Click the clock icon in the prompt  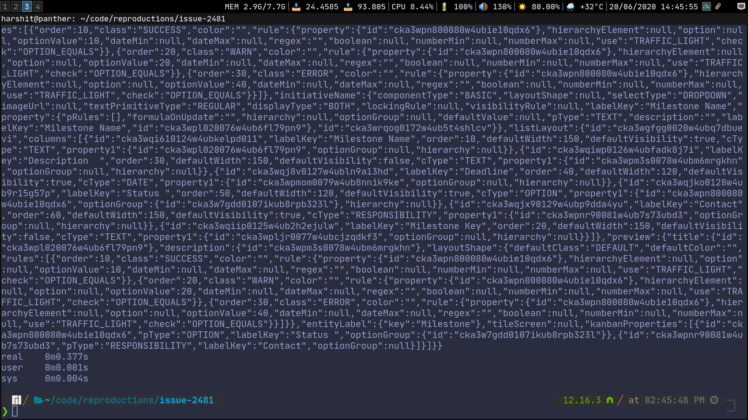click(x=714, y=400)
